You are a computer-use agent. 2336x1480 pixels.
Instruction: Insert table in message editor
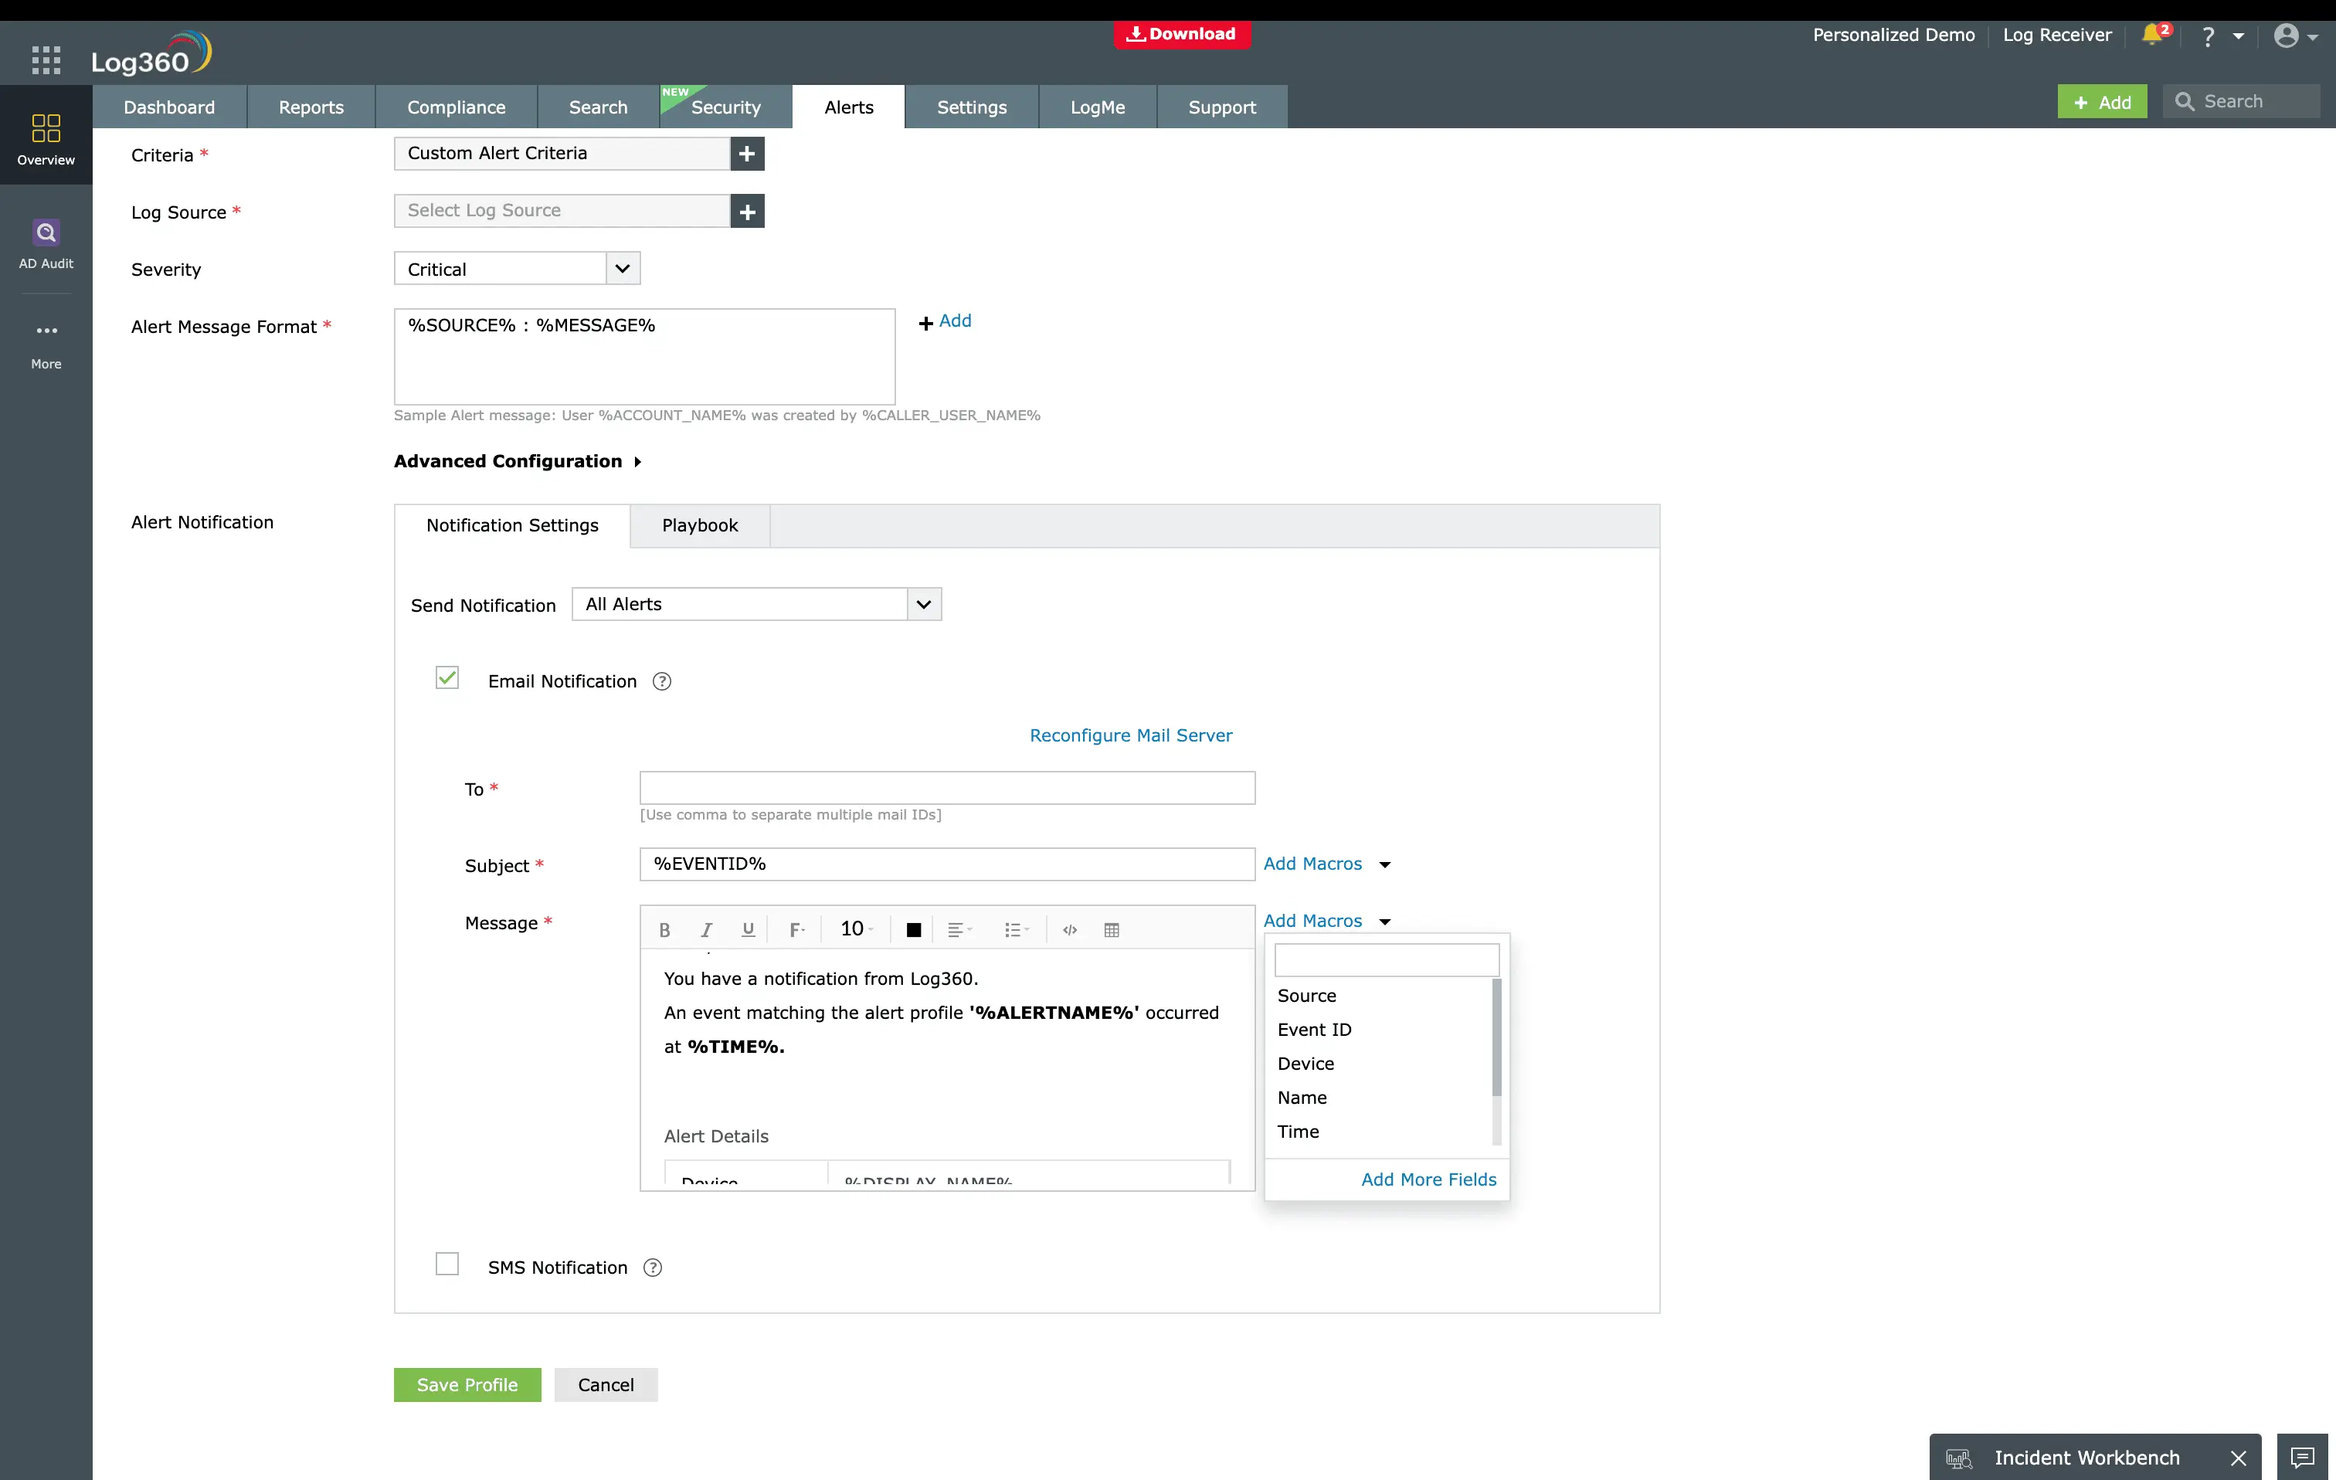[x=1112, y=929]
